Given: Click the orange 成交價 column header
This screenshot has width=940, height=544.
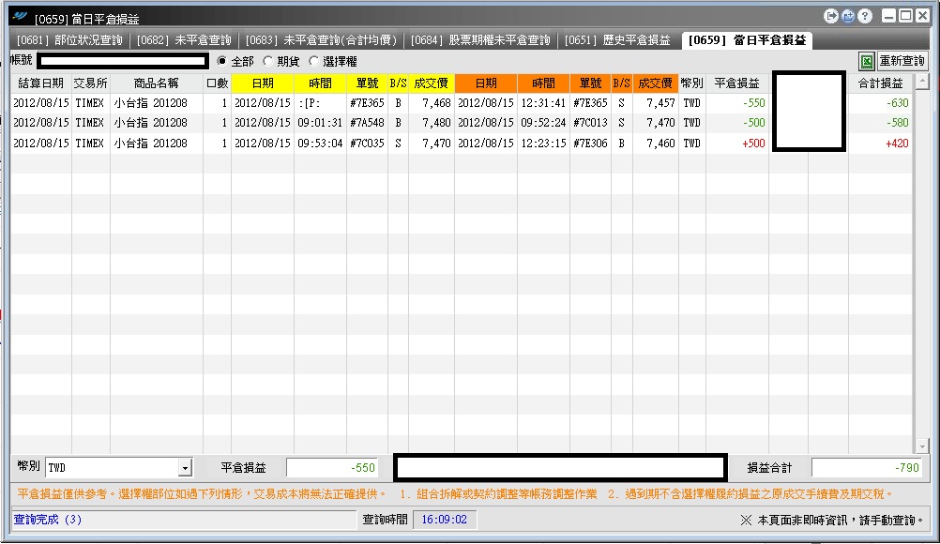Looking at the screenshot, I should point(655,83).
